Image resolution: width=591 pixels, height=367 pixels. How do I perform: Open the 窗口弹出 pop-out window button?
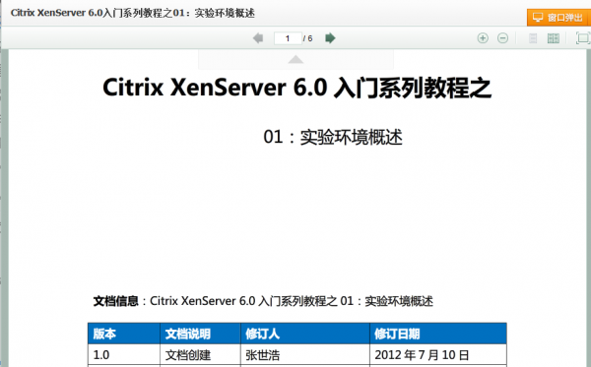coord(558,18)
